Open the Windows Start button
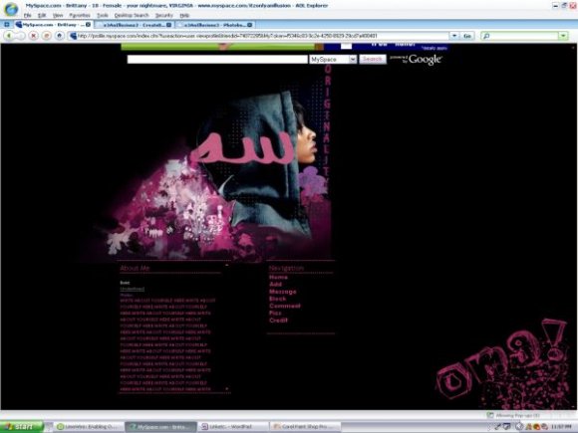578x433 pixels. tap(21, 426)
